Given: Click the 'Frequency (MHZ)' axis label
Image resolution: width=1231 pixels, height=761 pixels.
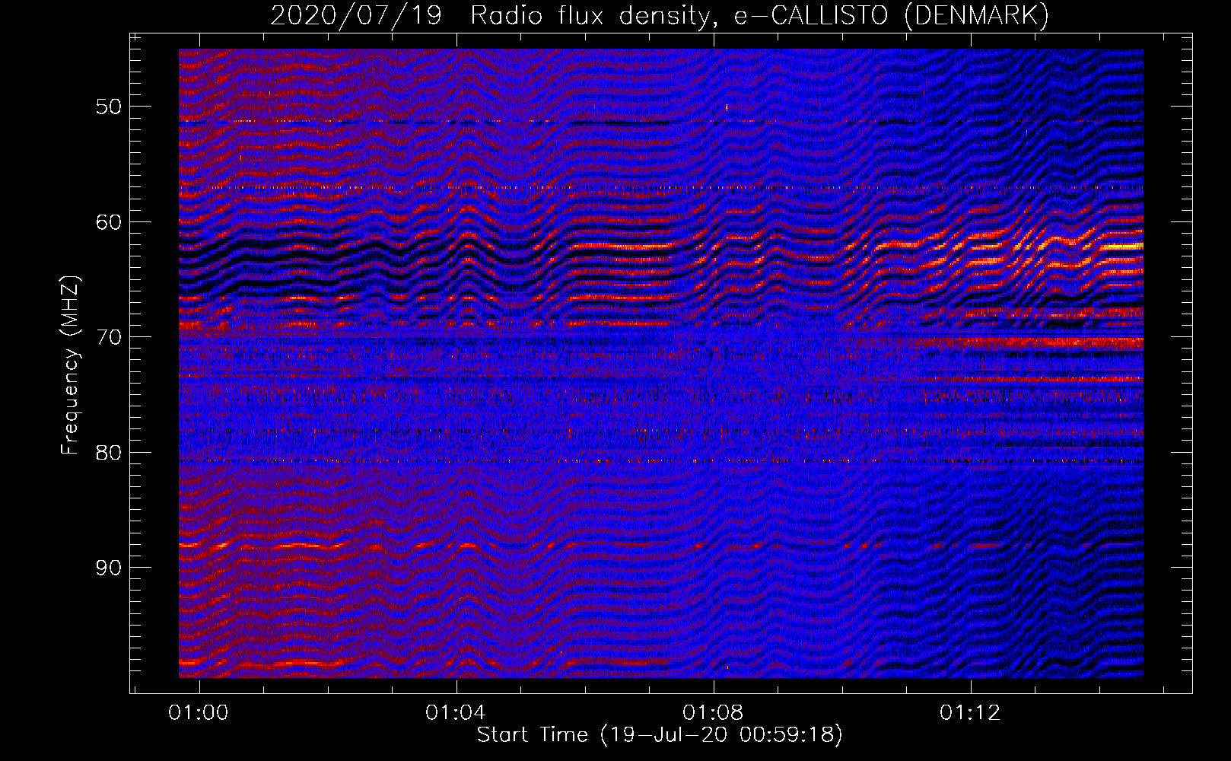Looking at the screenshot, I should (70, 365).
